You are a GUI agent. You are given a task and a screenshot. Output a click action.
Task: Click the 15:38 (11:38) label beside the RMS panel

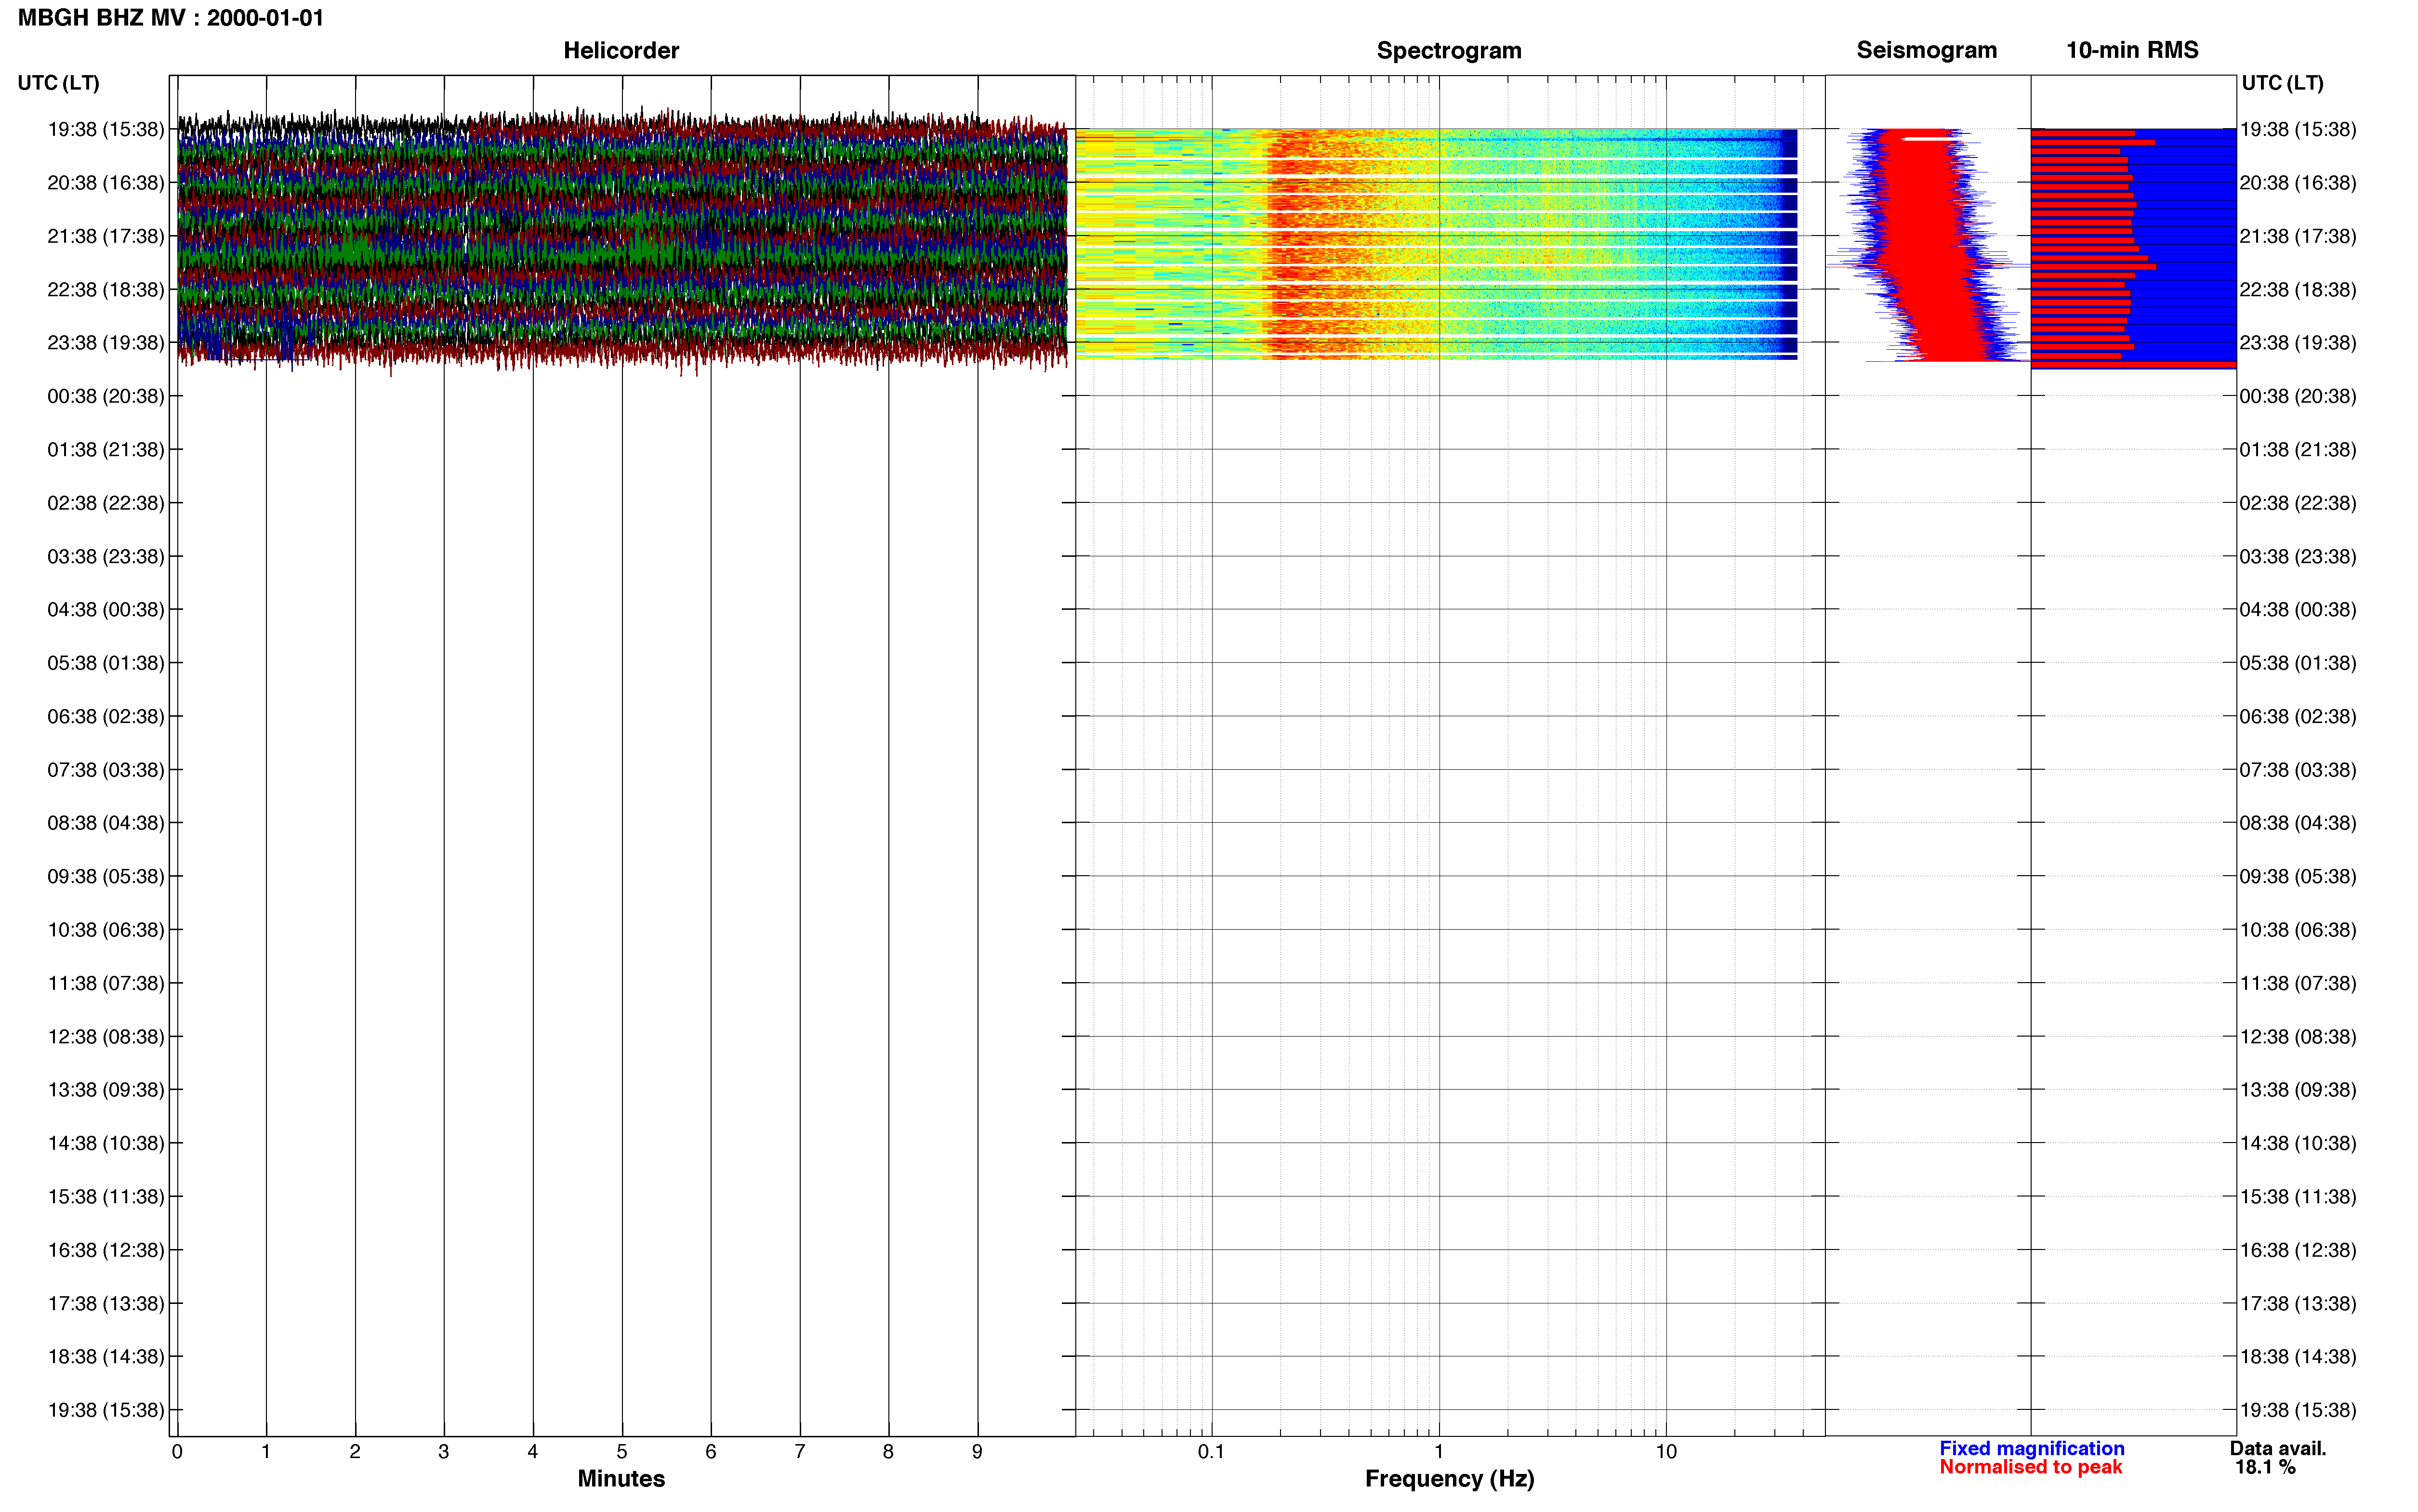tap(2298, 1197)
